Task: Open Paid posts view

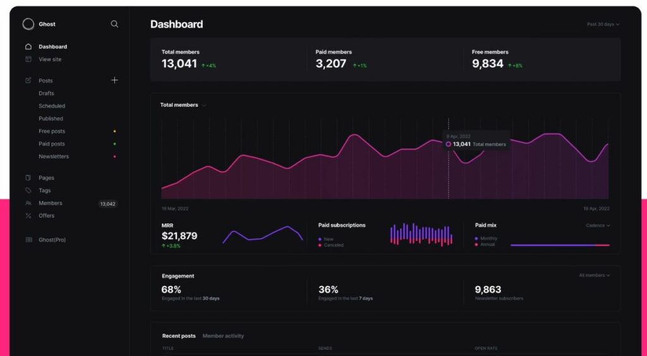Action: click(x=52, y=144)
